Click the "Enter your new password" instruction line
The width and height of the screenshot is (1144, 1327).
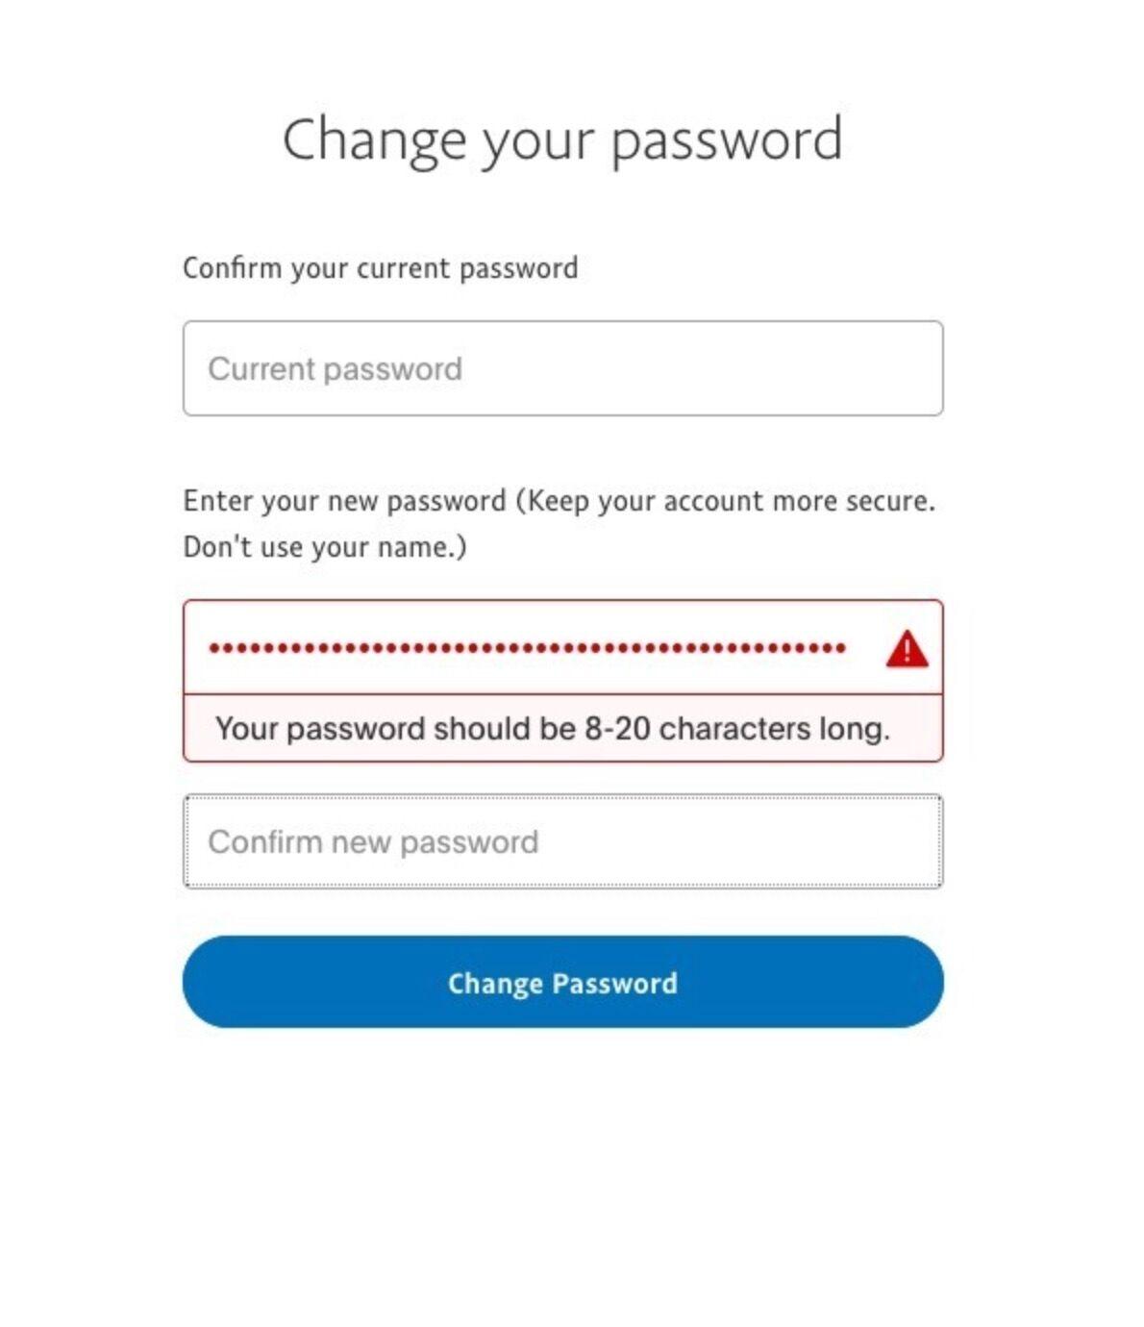[559, 501]
